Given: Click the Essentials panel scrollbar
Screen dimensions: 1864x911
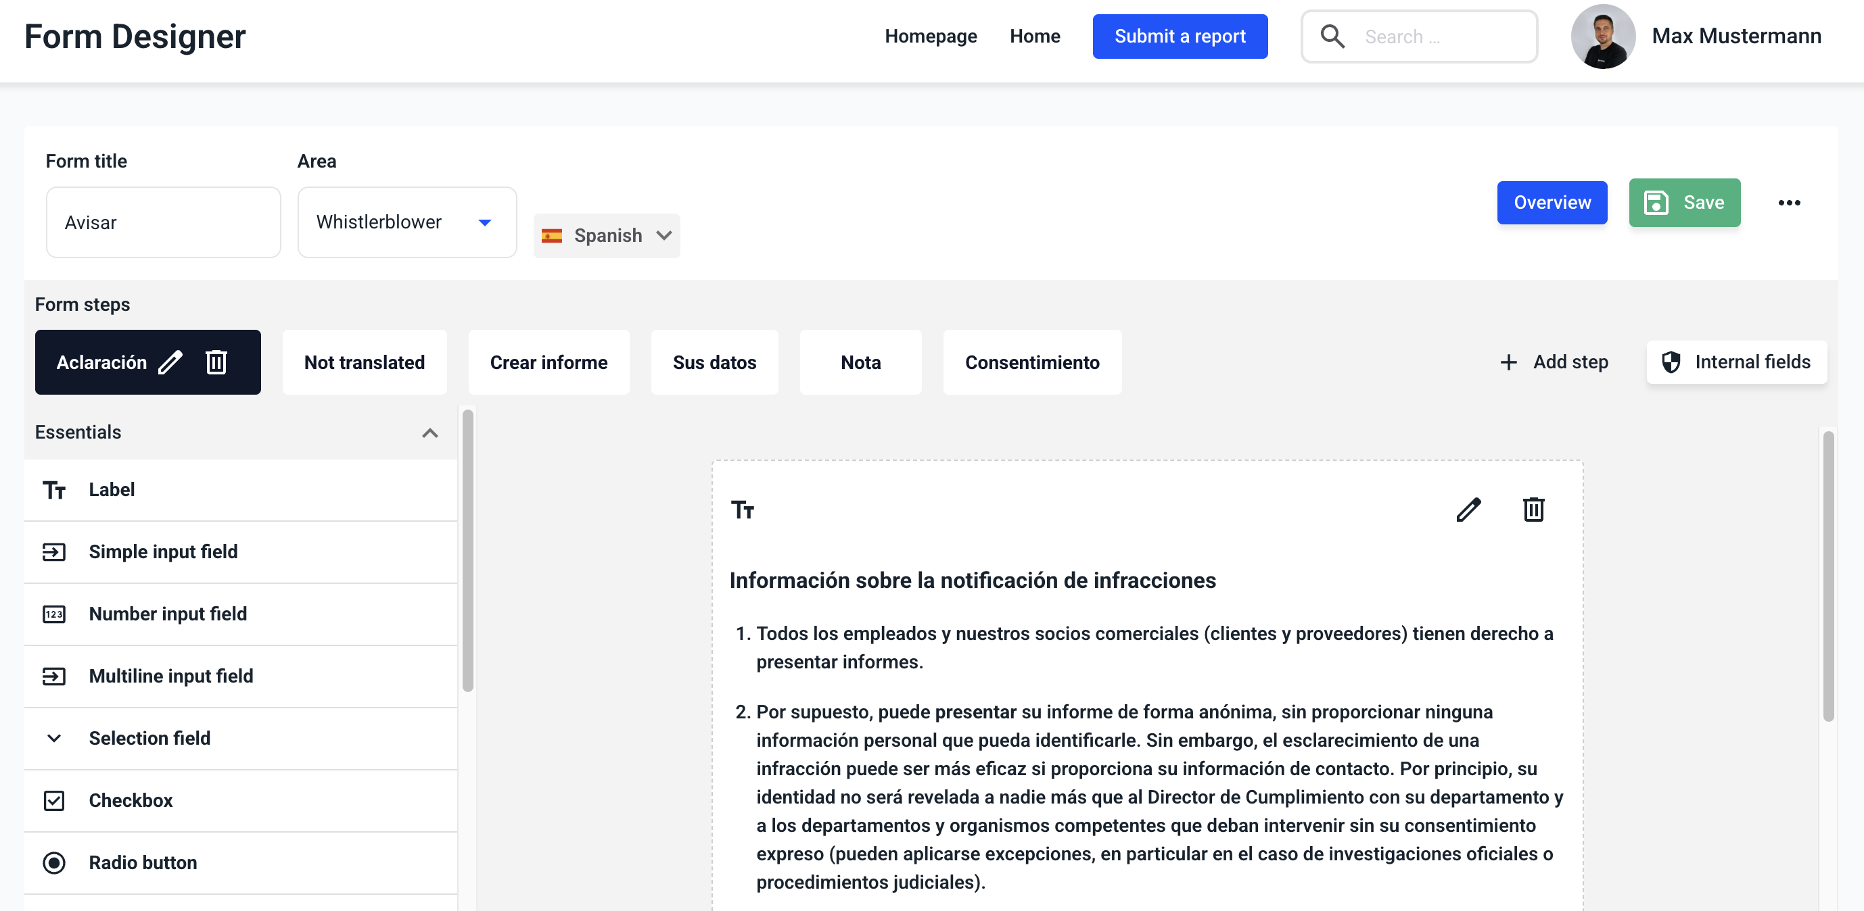Looking at the screenshot, I should [x=468, y=549].
